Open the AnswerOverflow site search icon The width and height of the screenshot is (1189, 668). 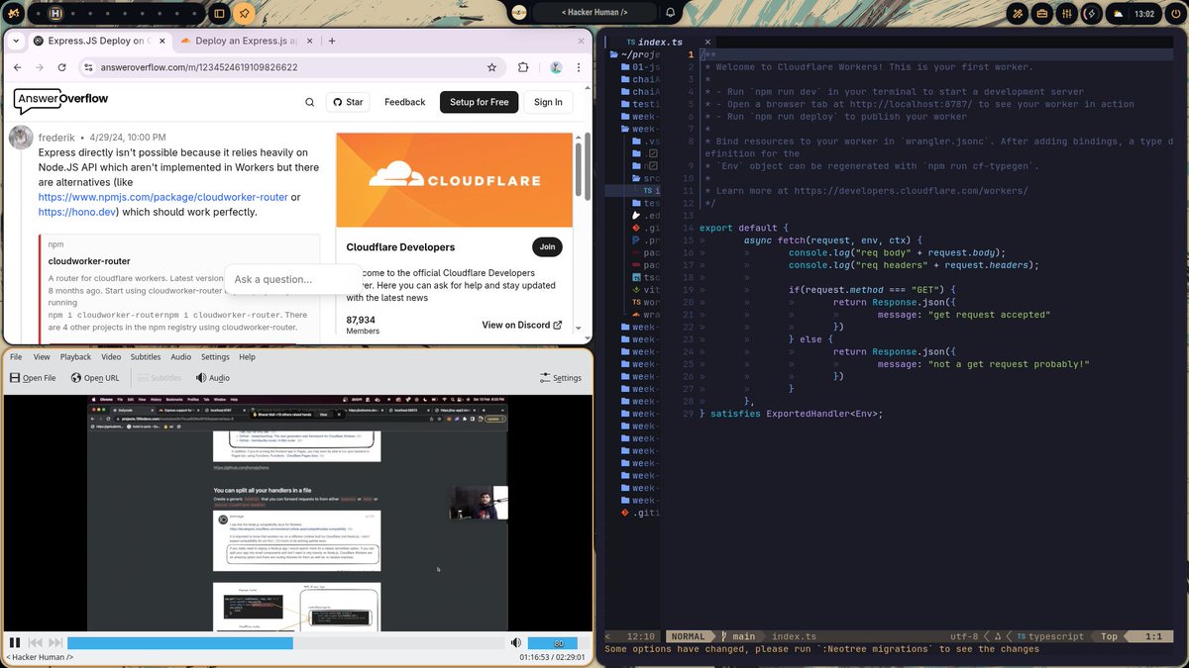coord(310,102)
